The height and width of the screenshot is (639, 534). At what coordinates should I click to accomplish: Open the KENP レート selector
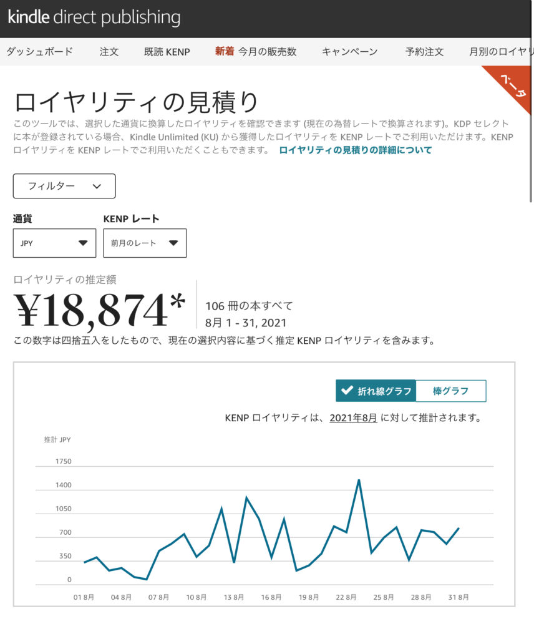tap(145, 243)
